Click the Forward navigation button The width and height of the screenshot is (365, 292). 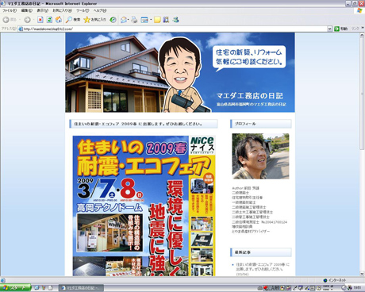coord(27,20)
